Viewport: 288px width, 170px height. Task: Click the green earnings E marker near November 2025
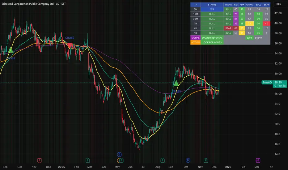206,160
